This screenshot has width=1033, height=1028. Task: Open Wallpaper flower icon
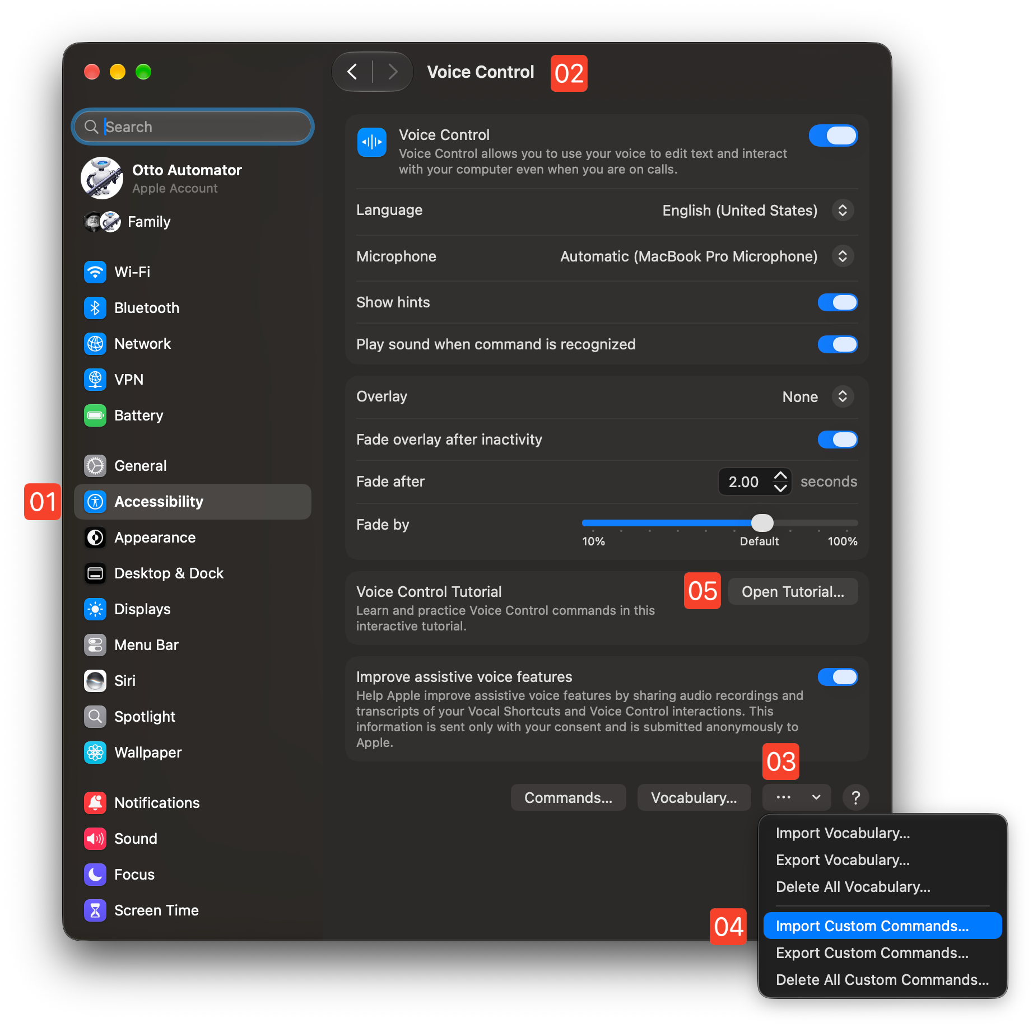tap(95, 753)
